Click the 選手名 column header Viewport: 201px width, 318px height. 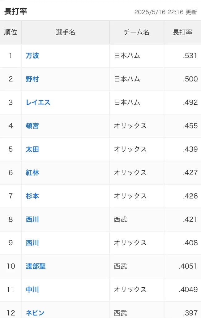coord(65,32)
